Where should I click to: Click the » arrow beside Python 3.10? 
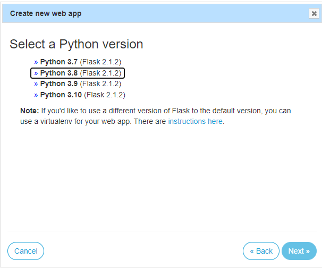coord(36,95)
